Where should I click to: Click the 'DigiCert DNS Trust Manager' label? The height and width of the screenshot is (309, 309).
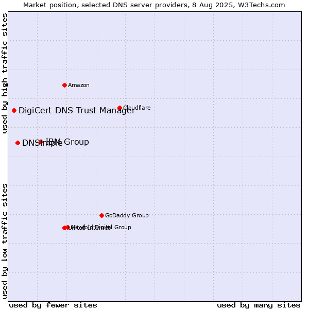coord(77,110)
